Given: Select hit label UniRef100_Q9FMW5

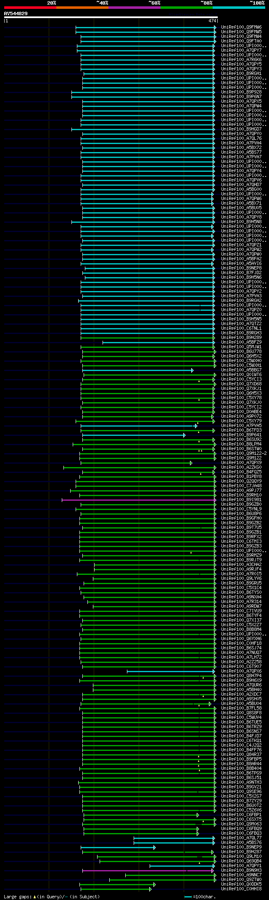Looking at the screenshot, I should 241,32.
